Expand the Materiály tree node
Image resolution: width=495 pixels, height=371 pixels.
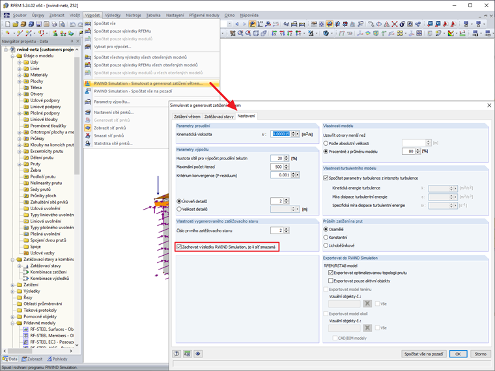pos(20,75)
